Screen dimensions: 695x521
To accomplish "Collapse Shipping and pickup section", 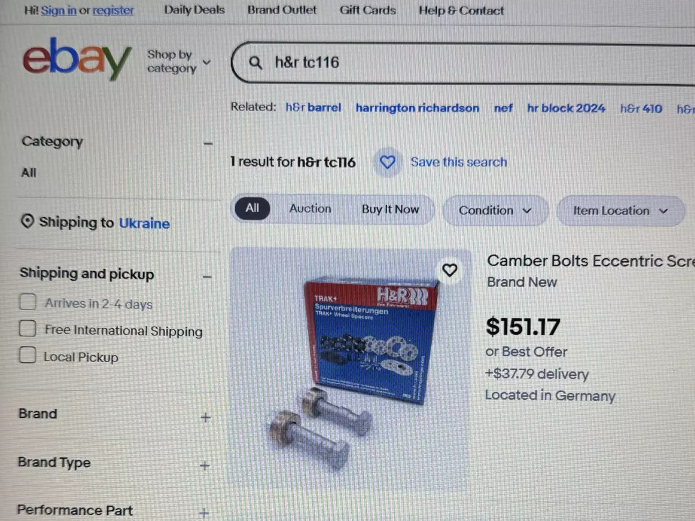I will tap(207, 277).
